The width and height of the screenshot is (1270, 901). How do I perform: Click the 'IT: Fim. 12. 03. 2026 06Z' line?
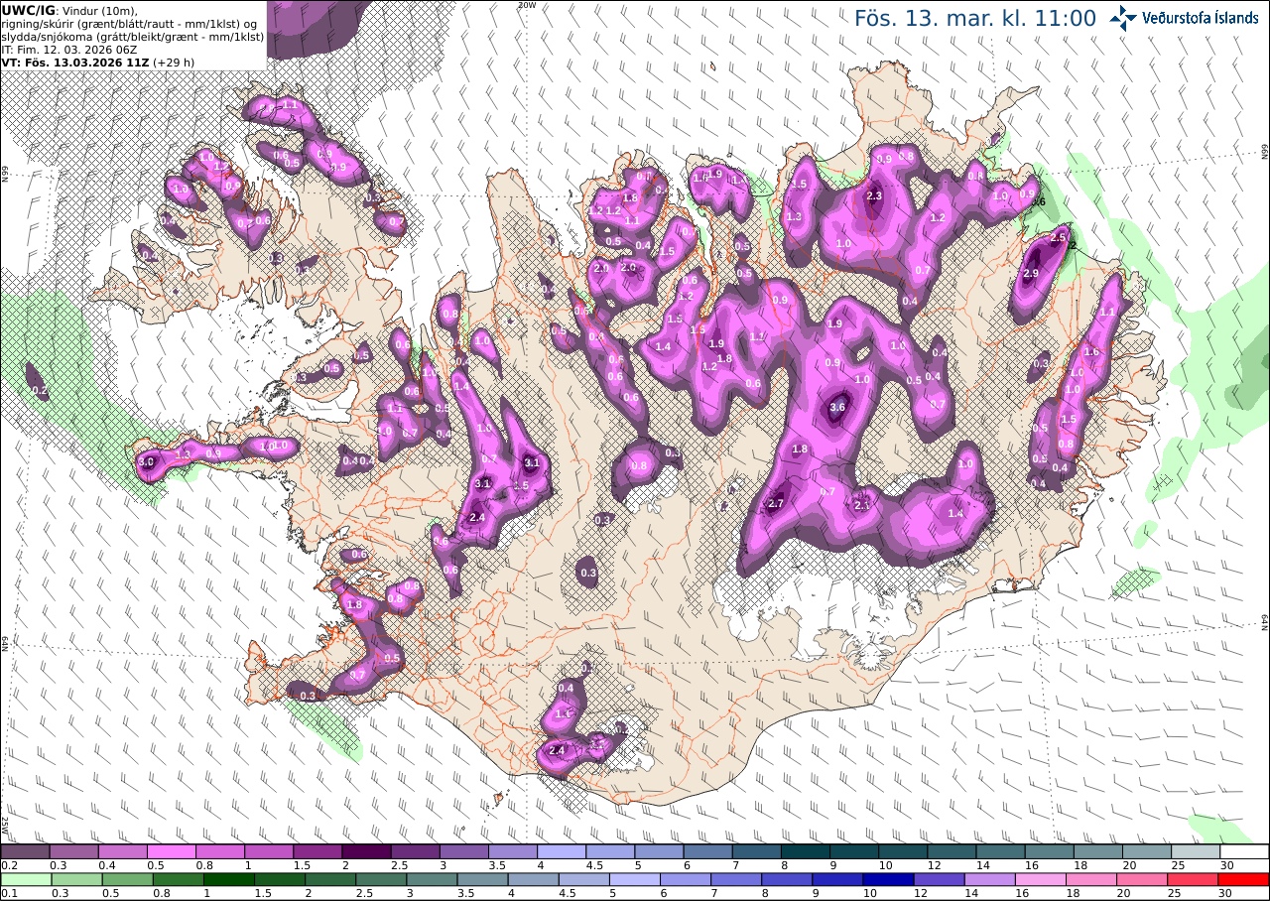pyautogui.click(x=71, y=49)
